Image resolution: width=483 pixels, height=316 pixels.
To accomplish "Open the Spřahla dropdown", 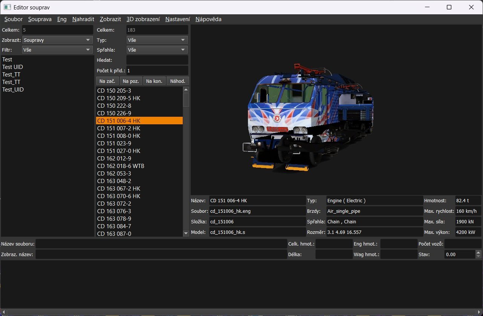I will [157, 50].
